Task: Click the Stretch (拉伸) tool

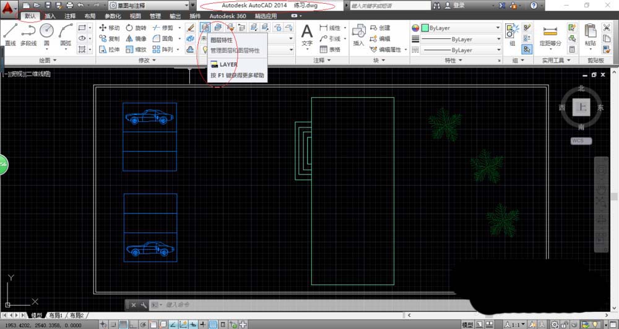Action: pos(109,49)
